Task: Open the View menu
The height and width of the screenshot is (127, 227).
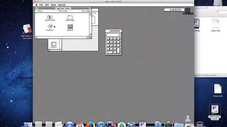Action: [54, 5]
